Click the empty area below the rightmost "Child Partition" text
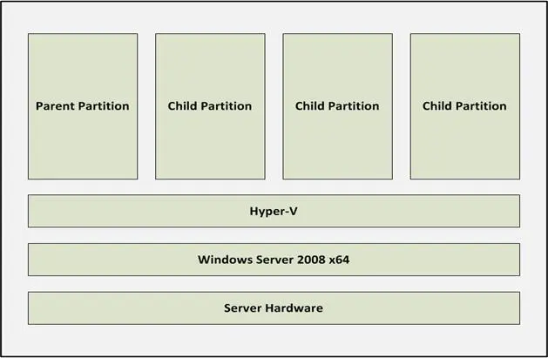This screenshot has width=548, height=358. coord(464,148)
